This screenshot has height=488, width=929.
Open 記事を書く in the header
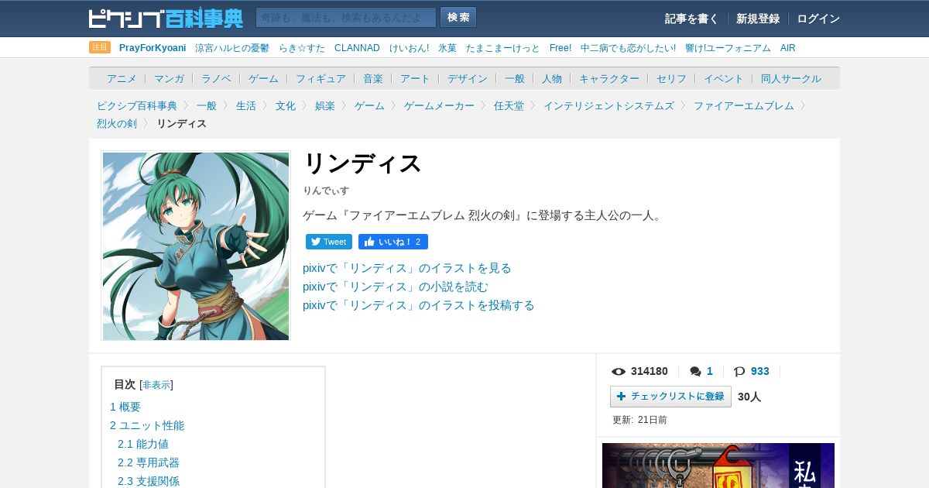coord(691,19)
